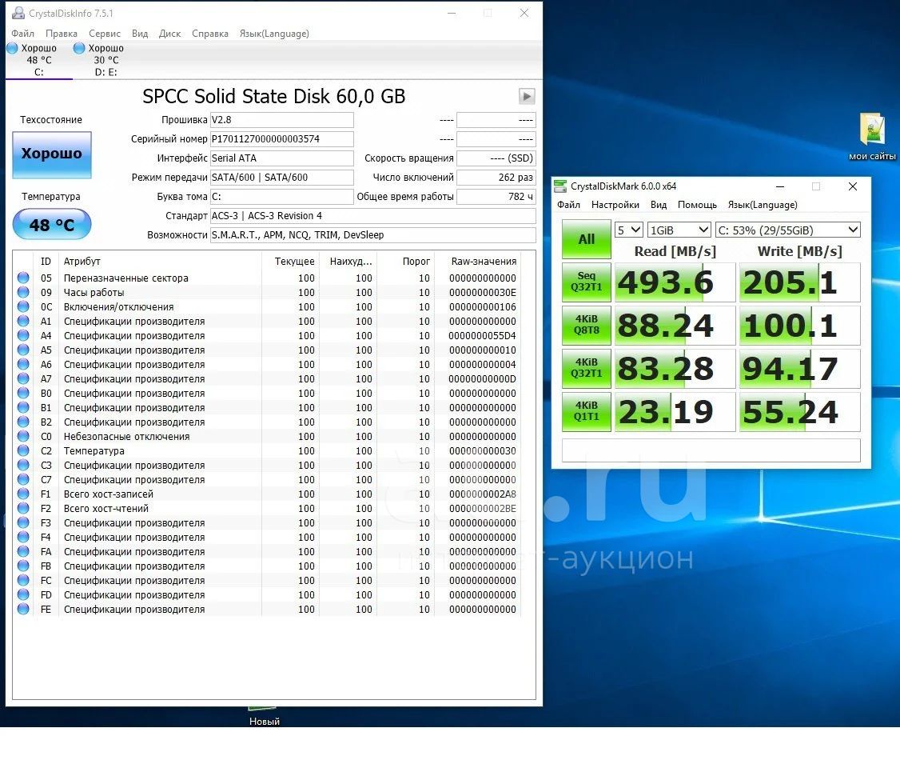Click the blue status orb for drive C:
The width and height of the screenshot is (900, 768).
[x=12, y=48]
